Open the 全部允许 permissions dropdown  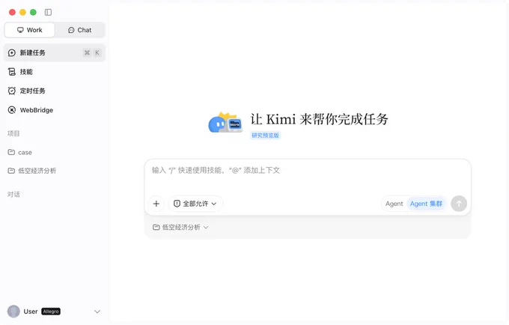pyautogui.click(x=195, y=204)
